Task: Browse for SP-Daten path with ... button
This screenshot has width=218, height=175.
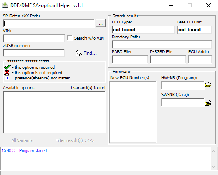Action: [101, 23]
